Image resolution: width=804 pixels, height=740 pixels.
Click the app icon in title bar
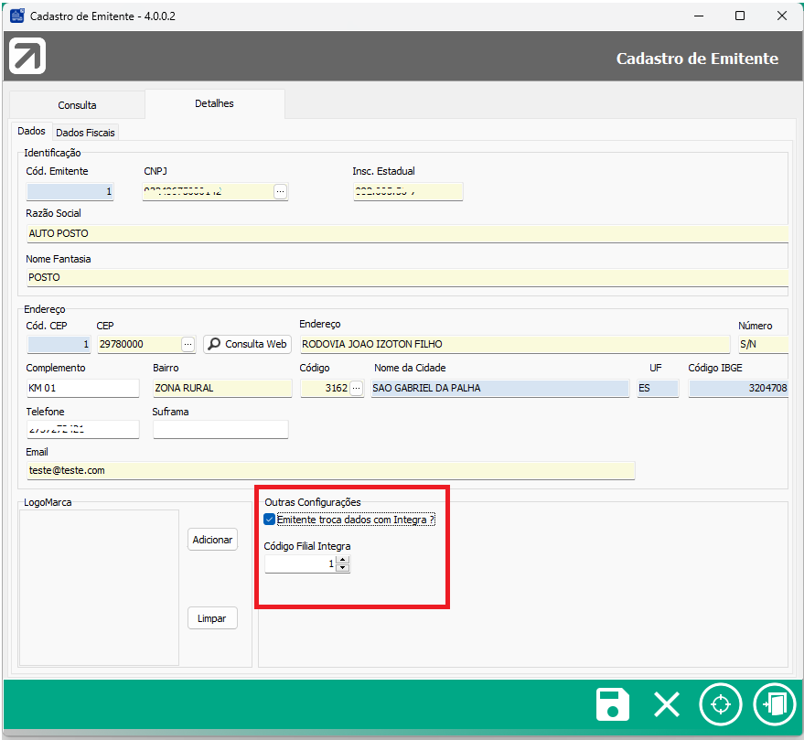click(x=16, y=16)
